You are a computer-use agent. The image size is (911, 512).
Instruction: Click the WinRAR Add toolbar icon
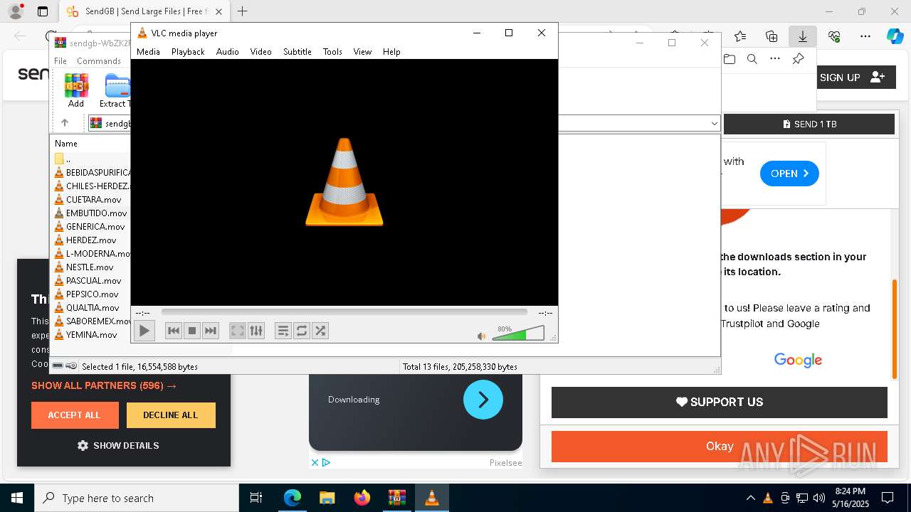[x=76, y=90]
